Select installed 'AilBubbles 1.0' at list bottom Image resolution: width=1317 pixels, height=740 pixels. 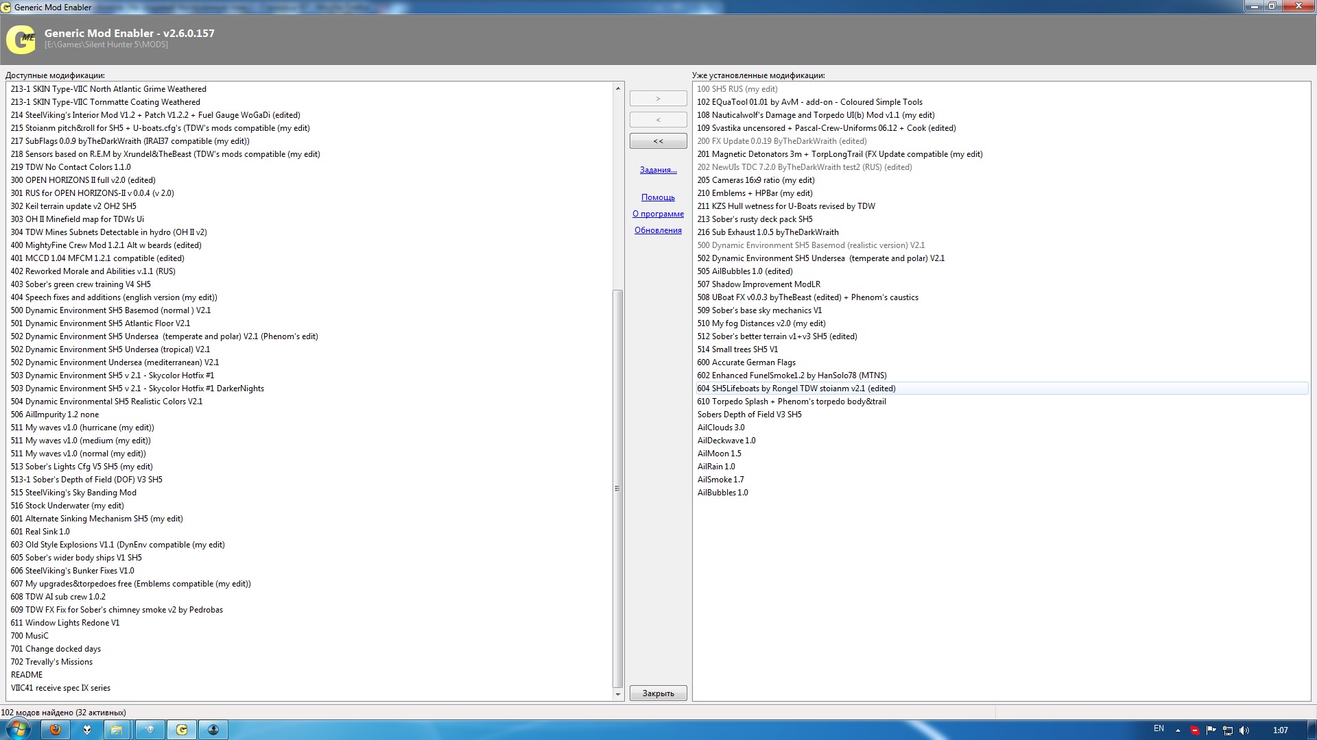[x=722, y=493]
